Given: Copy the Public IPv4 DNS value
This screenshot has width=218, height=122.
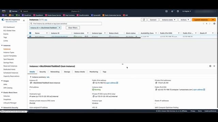Looking at the screenshot, I should tap(156, 89).
